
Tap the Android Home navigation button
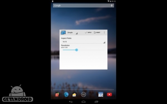click(83, 102)
